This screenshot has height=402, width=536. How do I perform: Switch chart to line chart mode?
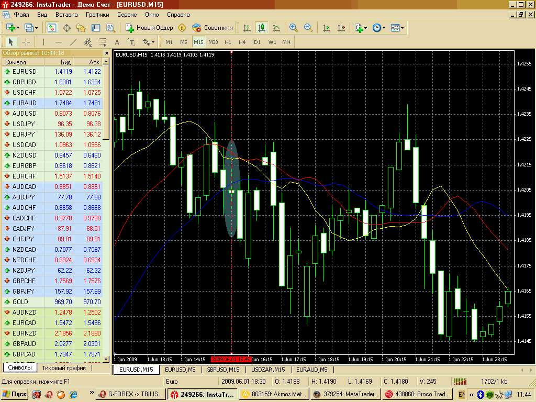pos(276,28)
